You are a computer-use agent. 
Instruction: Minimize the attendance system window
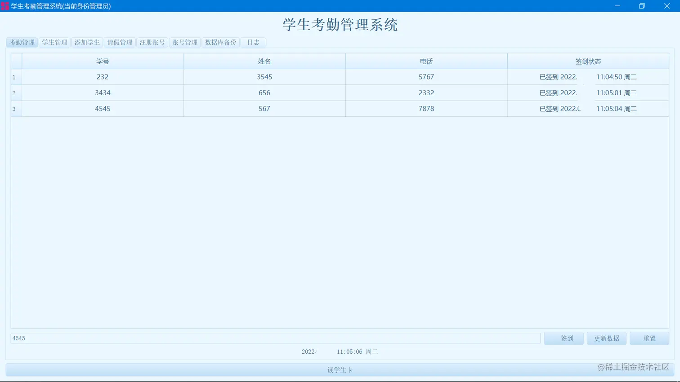tap(617, 6)
